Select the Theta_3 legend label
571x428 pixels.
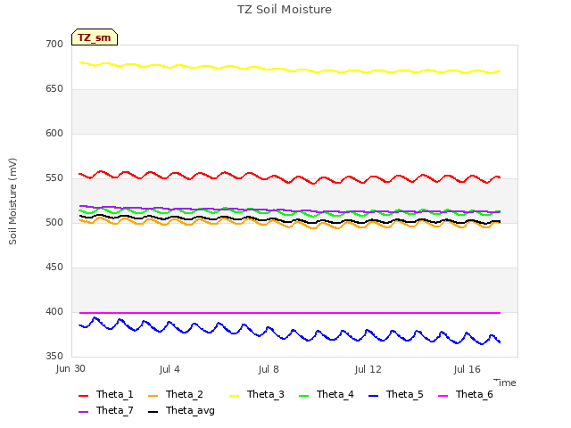coord(266,394)
